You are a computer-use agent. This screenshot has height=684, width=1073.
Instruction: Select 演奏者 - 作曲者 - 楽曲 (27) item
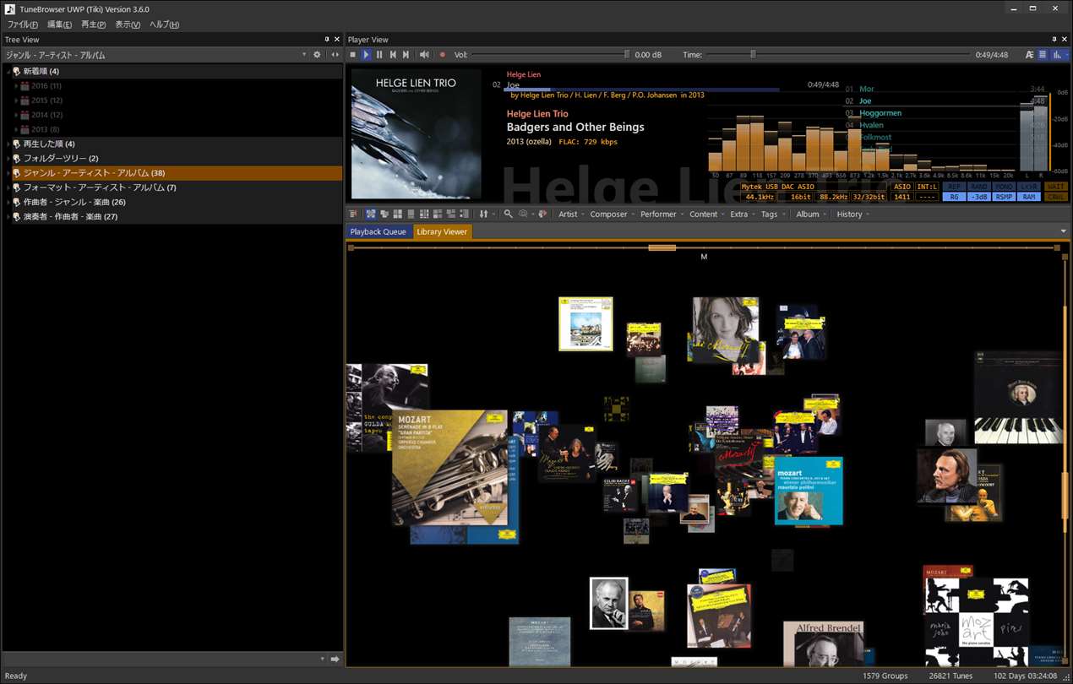(x=70, y=217)
